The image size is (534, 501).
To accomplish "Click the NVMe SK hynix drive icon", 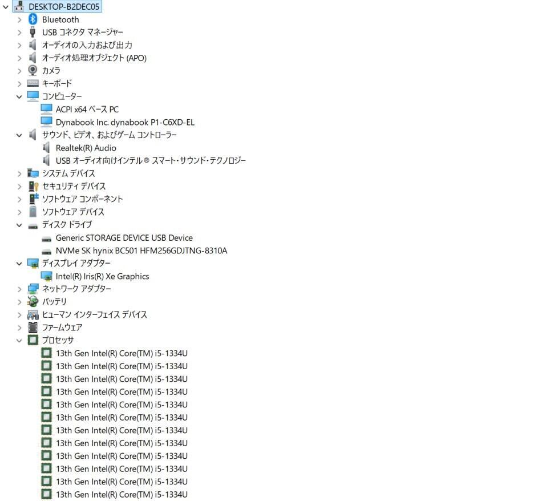I will [x=46, y=252].
